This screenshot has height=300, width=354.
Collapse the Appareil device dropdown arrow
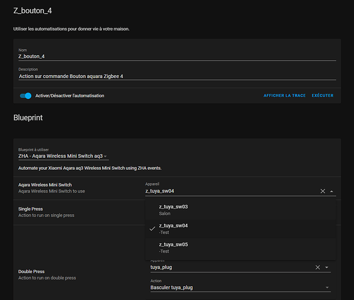331,191
